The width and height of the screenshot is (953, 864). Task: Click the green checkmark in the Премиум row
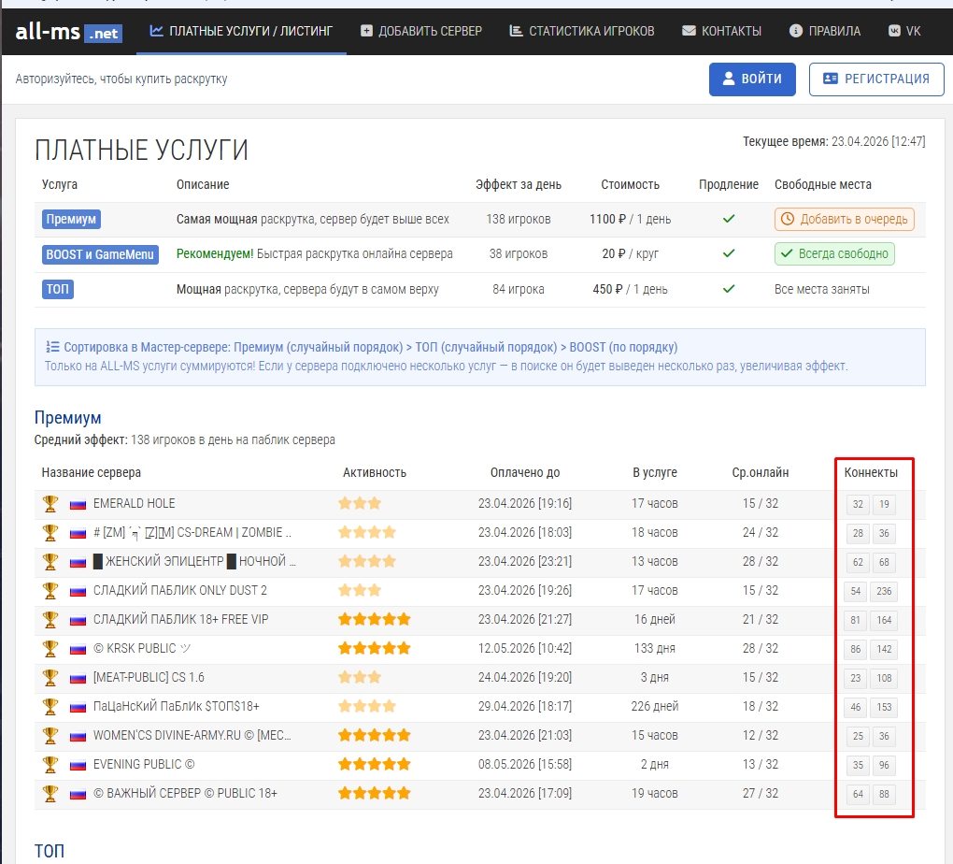pos(729,219)
